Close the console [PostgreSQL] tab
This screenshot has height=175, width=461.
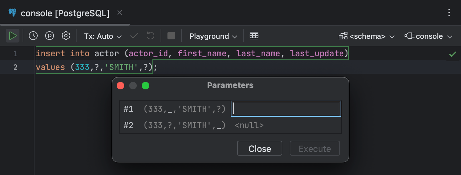(119, 13)
